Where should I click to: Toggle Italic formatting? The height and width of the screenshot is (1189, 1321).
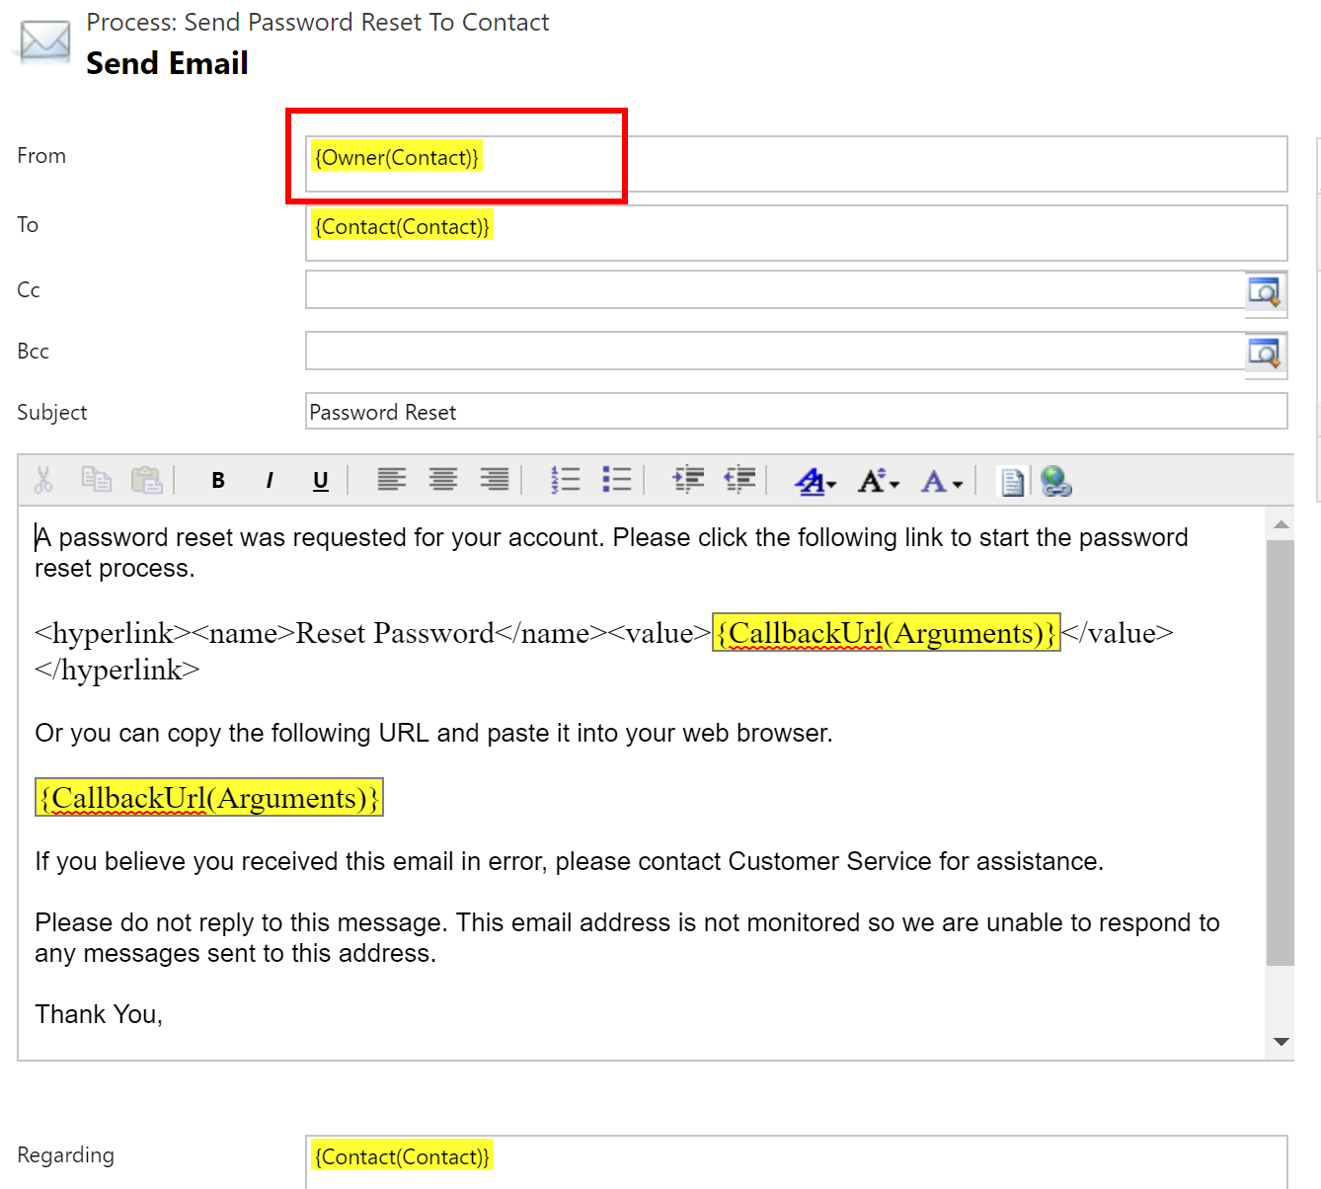270,481
